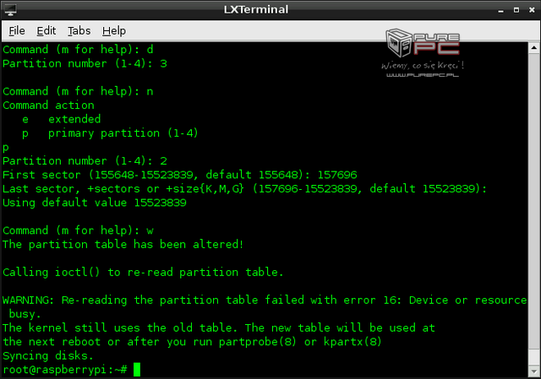541x379 pixels.
Task: Click the scrollbar down arrow
Action: click(x=534, y=371)
